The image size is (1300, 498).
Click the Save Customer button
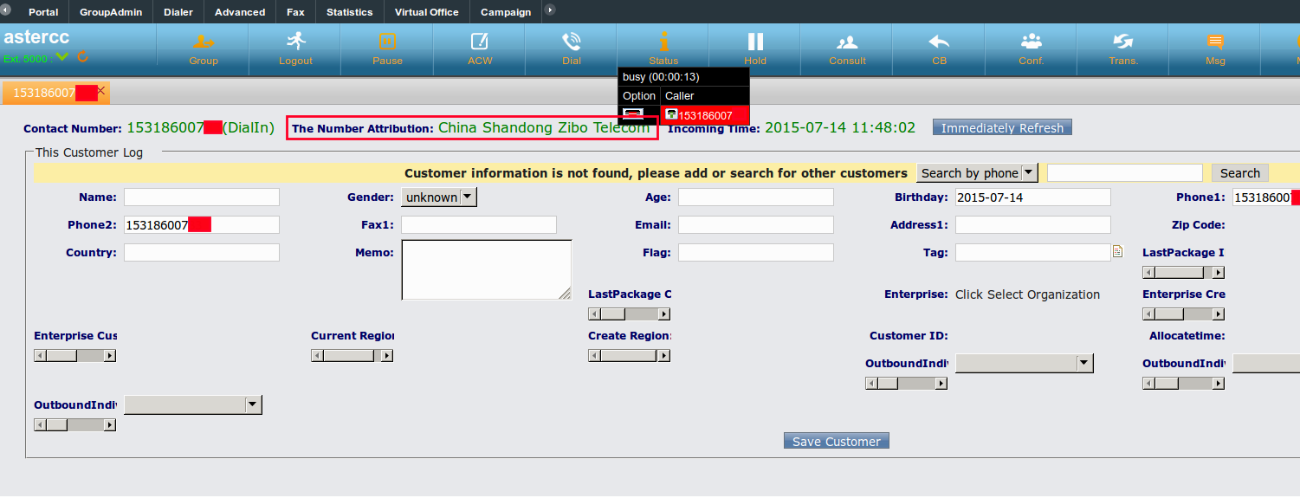click(836, 442)
